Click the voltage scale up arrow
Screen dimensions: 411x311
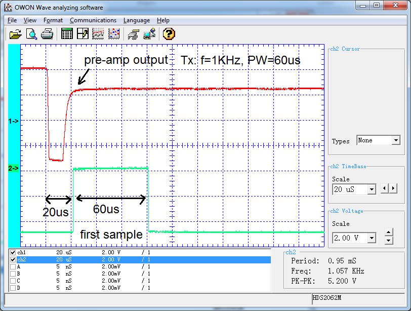(388, 232)
